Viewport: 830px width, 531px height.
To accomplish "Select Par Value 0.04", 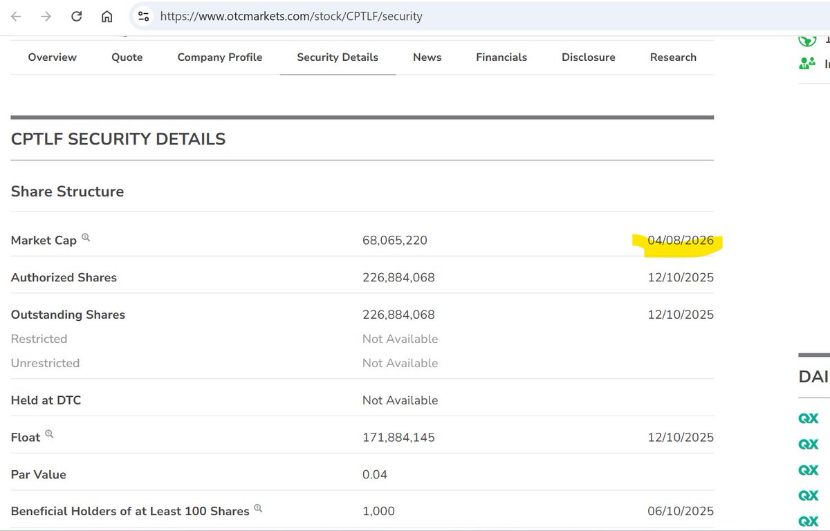I will click(x=375, y=475).
